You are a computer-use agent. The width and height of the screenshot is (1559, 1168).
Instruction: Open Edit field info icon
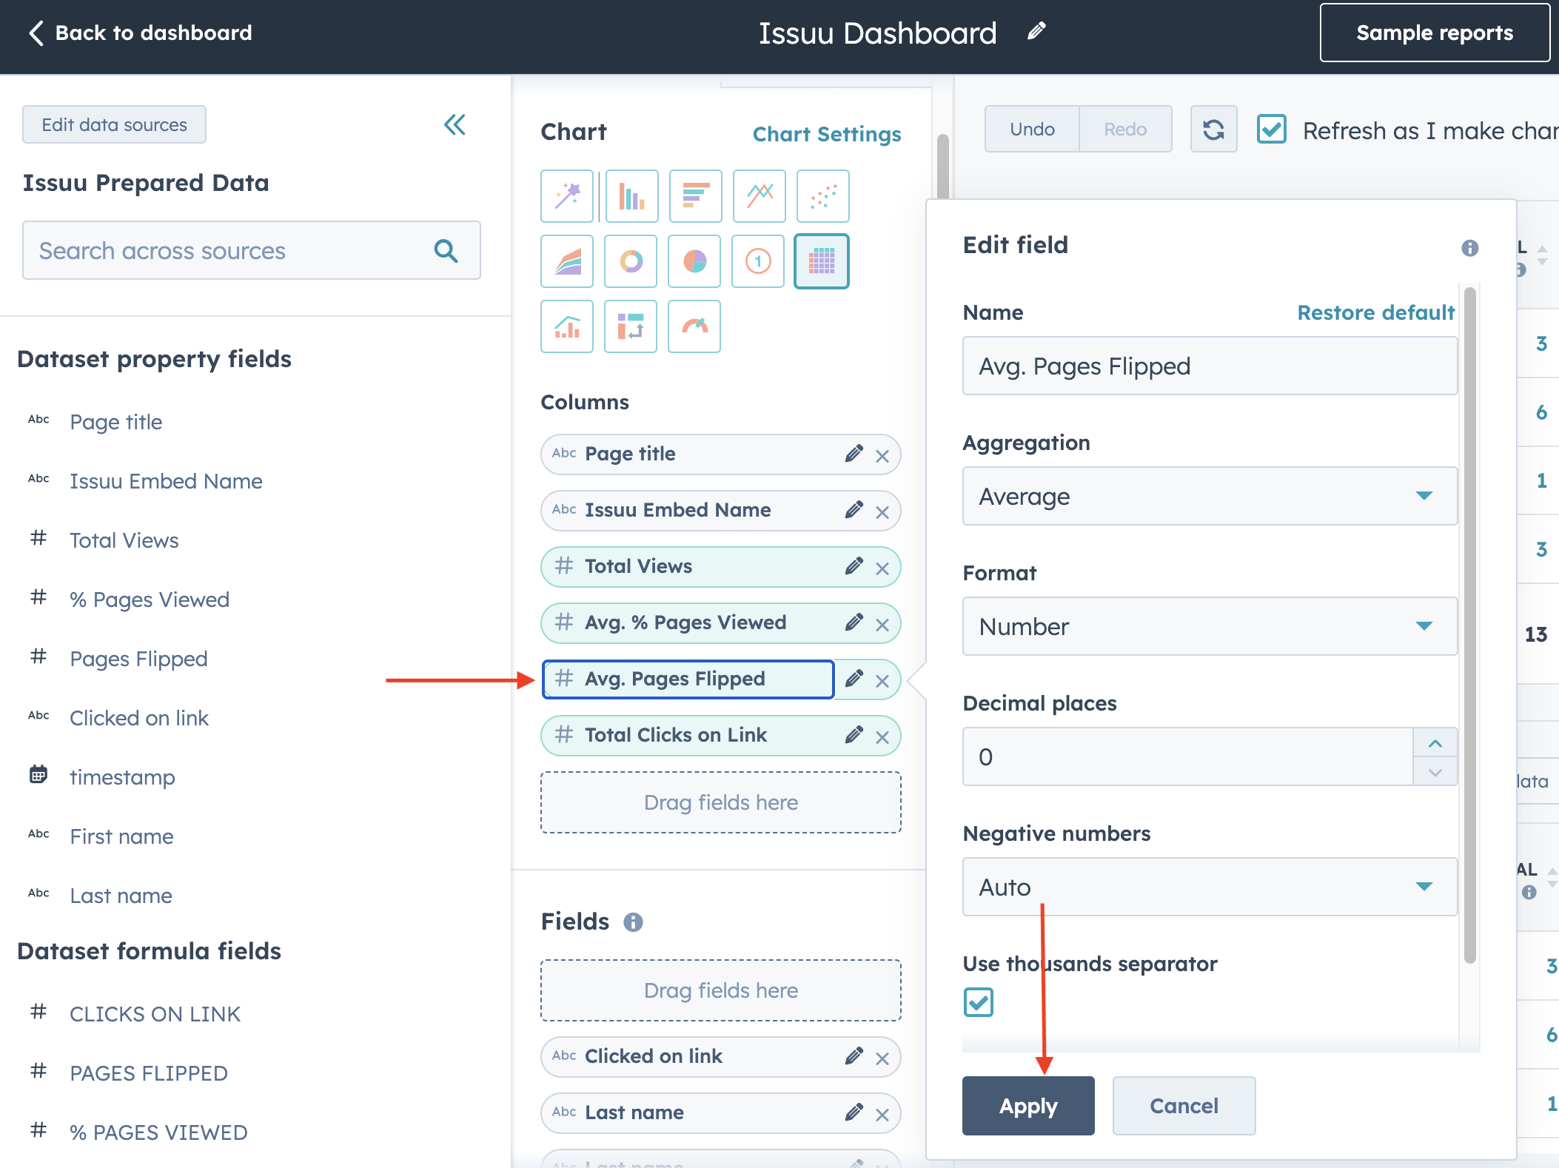(x=1469, y=248)
